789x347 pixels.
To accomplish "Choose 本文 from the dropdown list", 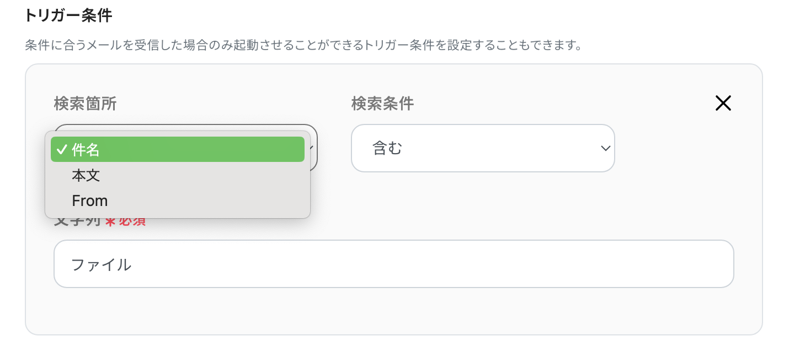I will (x=86, y=175).
